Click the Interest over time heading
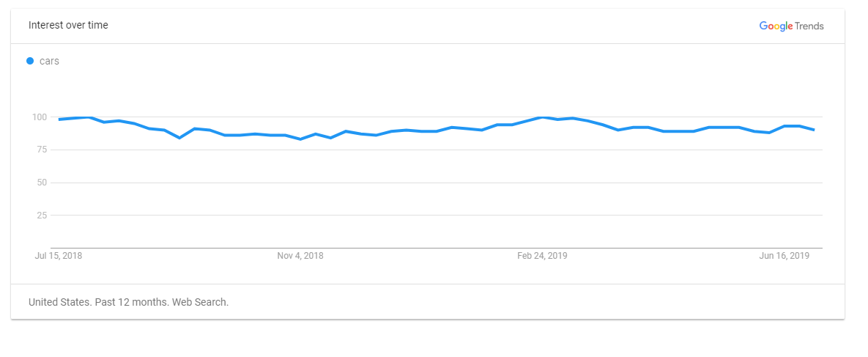868x357 pixels. tap(68, 25)
